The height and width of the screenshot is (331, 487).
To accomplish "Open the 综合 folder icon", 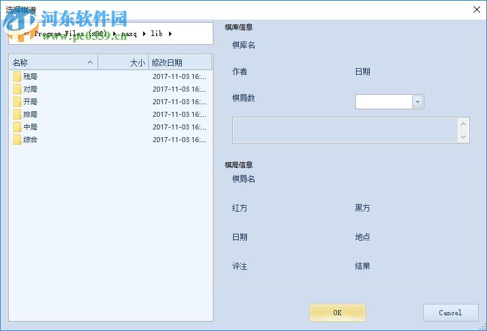I will point(17,140).
